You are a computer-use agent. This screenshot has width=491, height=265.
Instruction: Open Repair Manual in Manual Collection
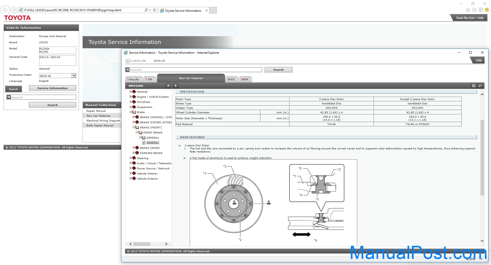click(96, 111)
